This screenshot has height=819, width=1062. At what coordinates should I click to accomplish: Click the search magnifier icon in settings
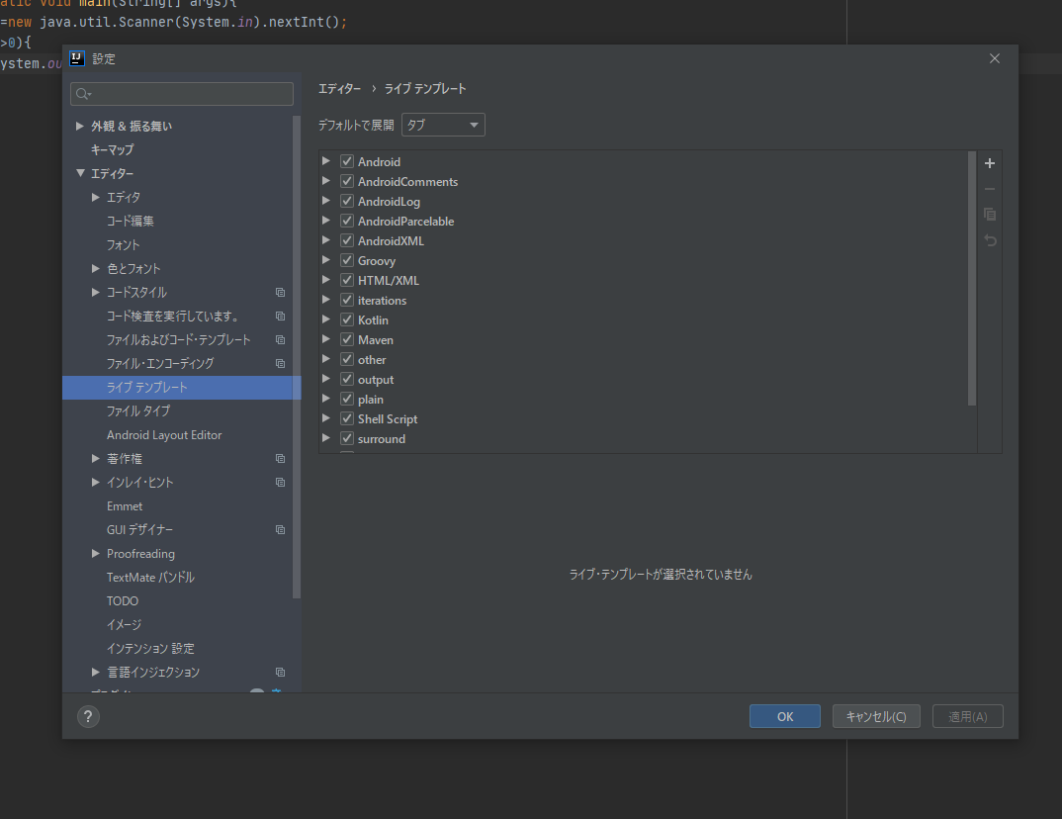pos(83,94)
